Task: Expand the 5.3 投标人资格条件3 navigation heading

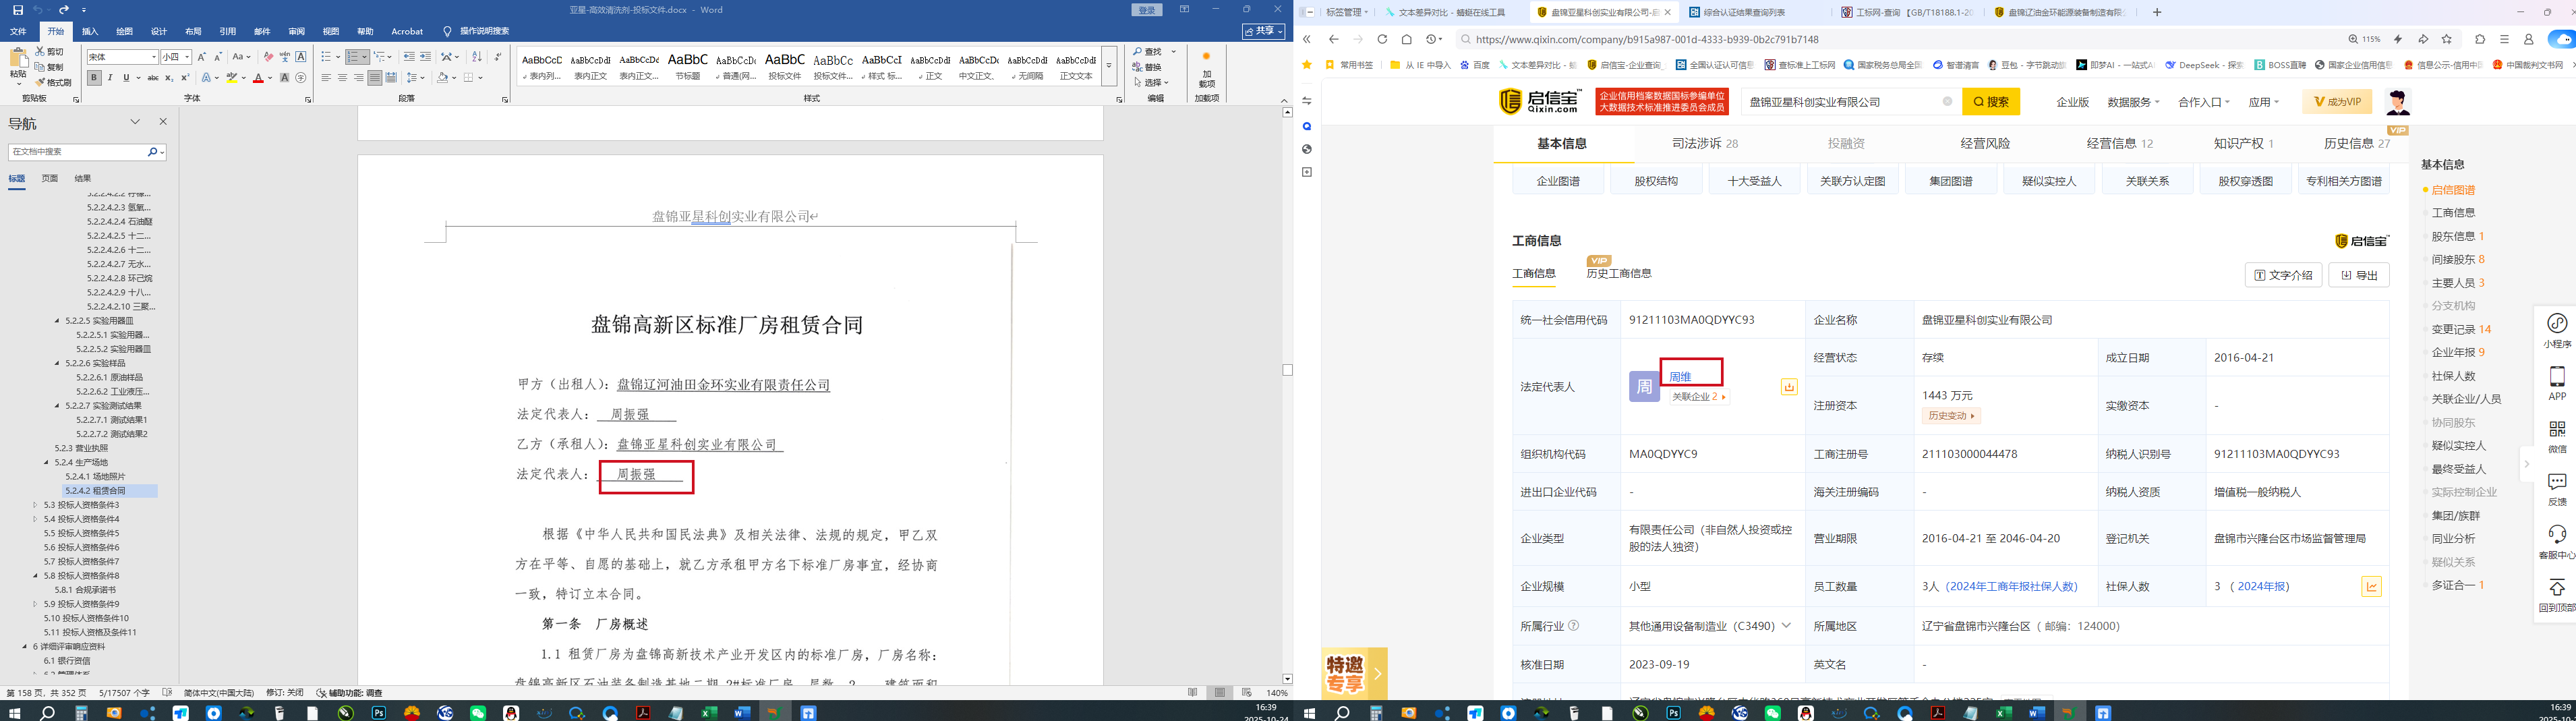Action: (35, 505)
